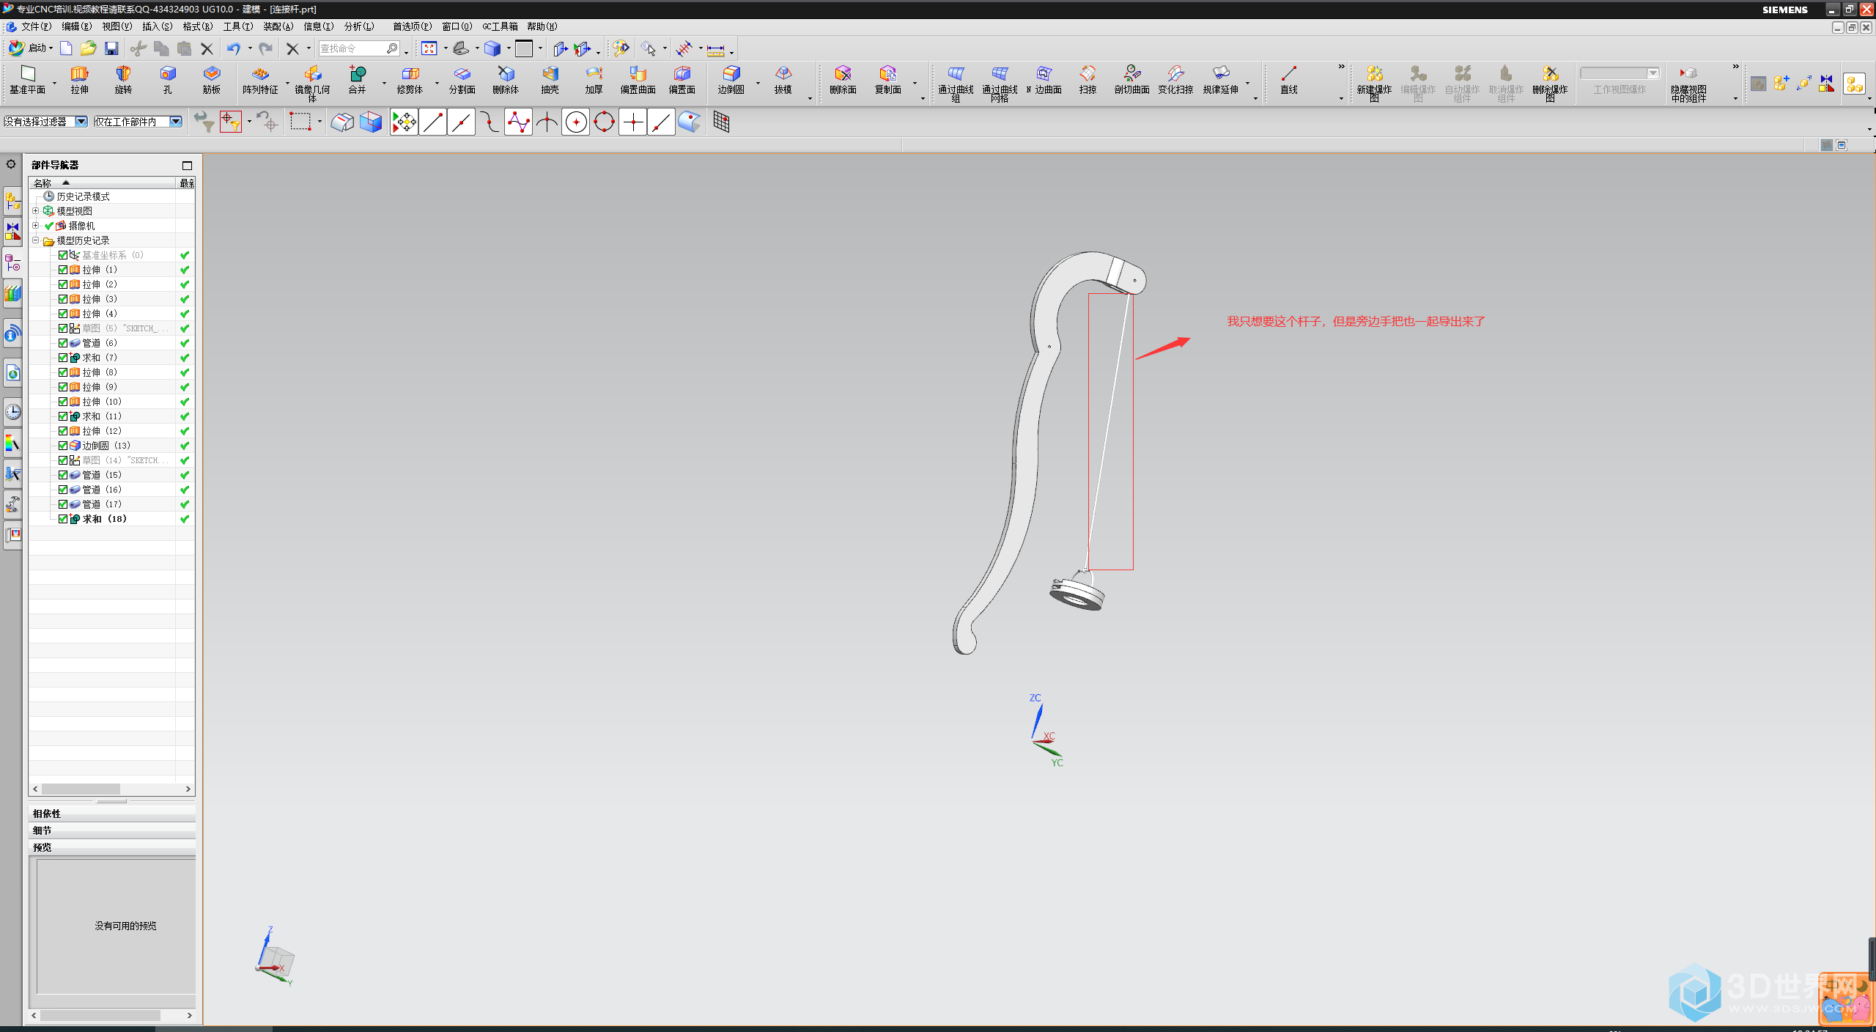This screenshot has width=1876, height=1032.
Task: Open the 边倒圆 dropdown arrow
Action: click(758, 83)
